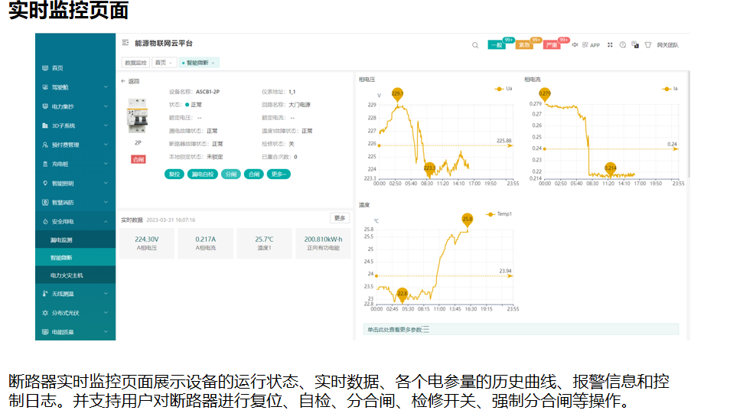Click the 25.8 max marker on temperature chart

(x=468, y=220)
